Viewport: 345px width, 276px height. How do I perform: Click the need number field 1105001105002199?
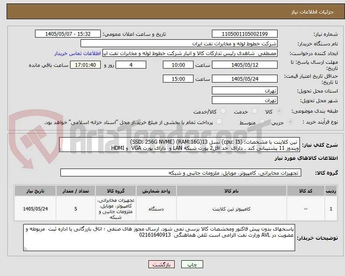(245, 34)
